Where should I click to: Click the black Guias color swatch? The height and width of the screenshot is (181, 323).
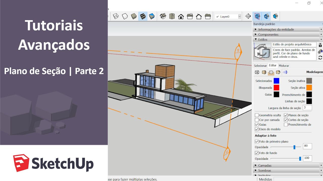click(x=277, y=94)
